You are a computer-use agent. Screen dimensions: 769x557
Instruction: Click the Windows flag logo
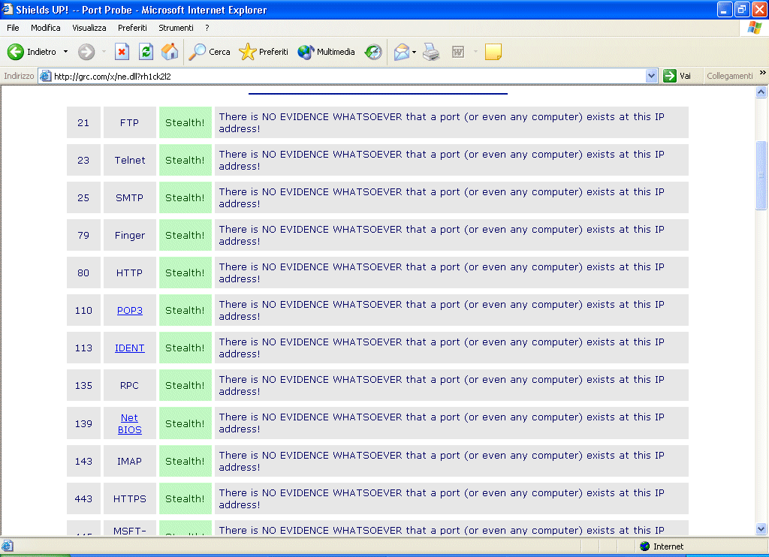pos(754,28)
